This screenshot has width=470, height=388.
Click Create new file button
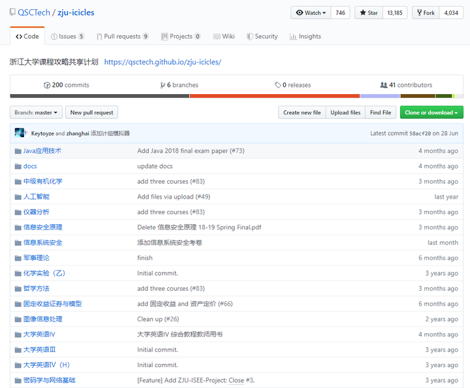pyautogui.click(x=302, y=112)
